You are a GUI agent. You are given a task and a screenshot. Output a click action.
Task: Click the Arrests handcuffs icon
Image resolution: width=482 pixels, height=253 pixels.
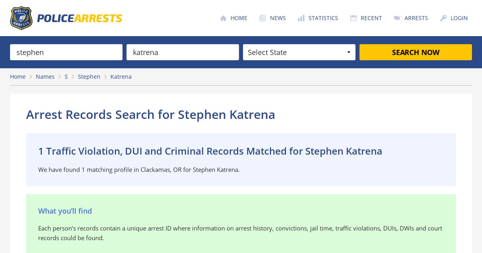pos(397,18)
